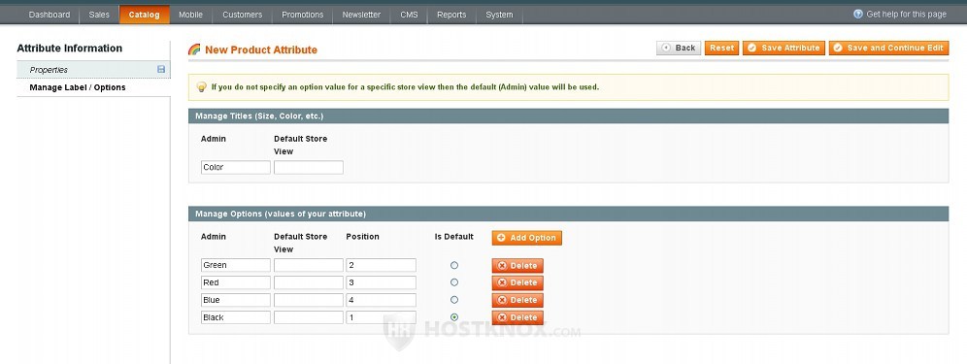The height and width of the screenshot is (364, 967).
Task: Open the Promotions menu
Action: point(302,15)
